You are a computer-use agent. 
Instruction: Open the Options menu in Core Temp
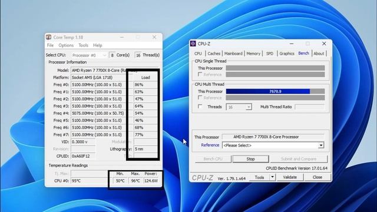66,45
